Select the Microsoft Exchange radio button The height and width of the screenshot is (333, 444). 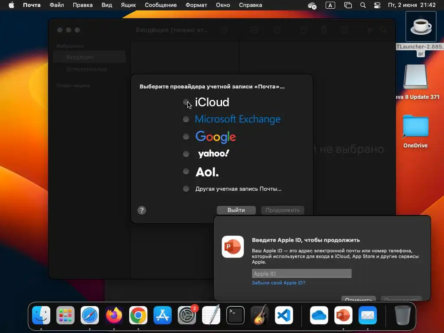pyautogui.click(x=186, y=120)
